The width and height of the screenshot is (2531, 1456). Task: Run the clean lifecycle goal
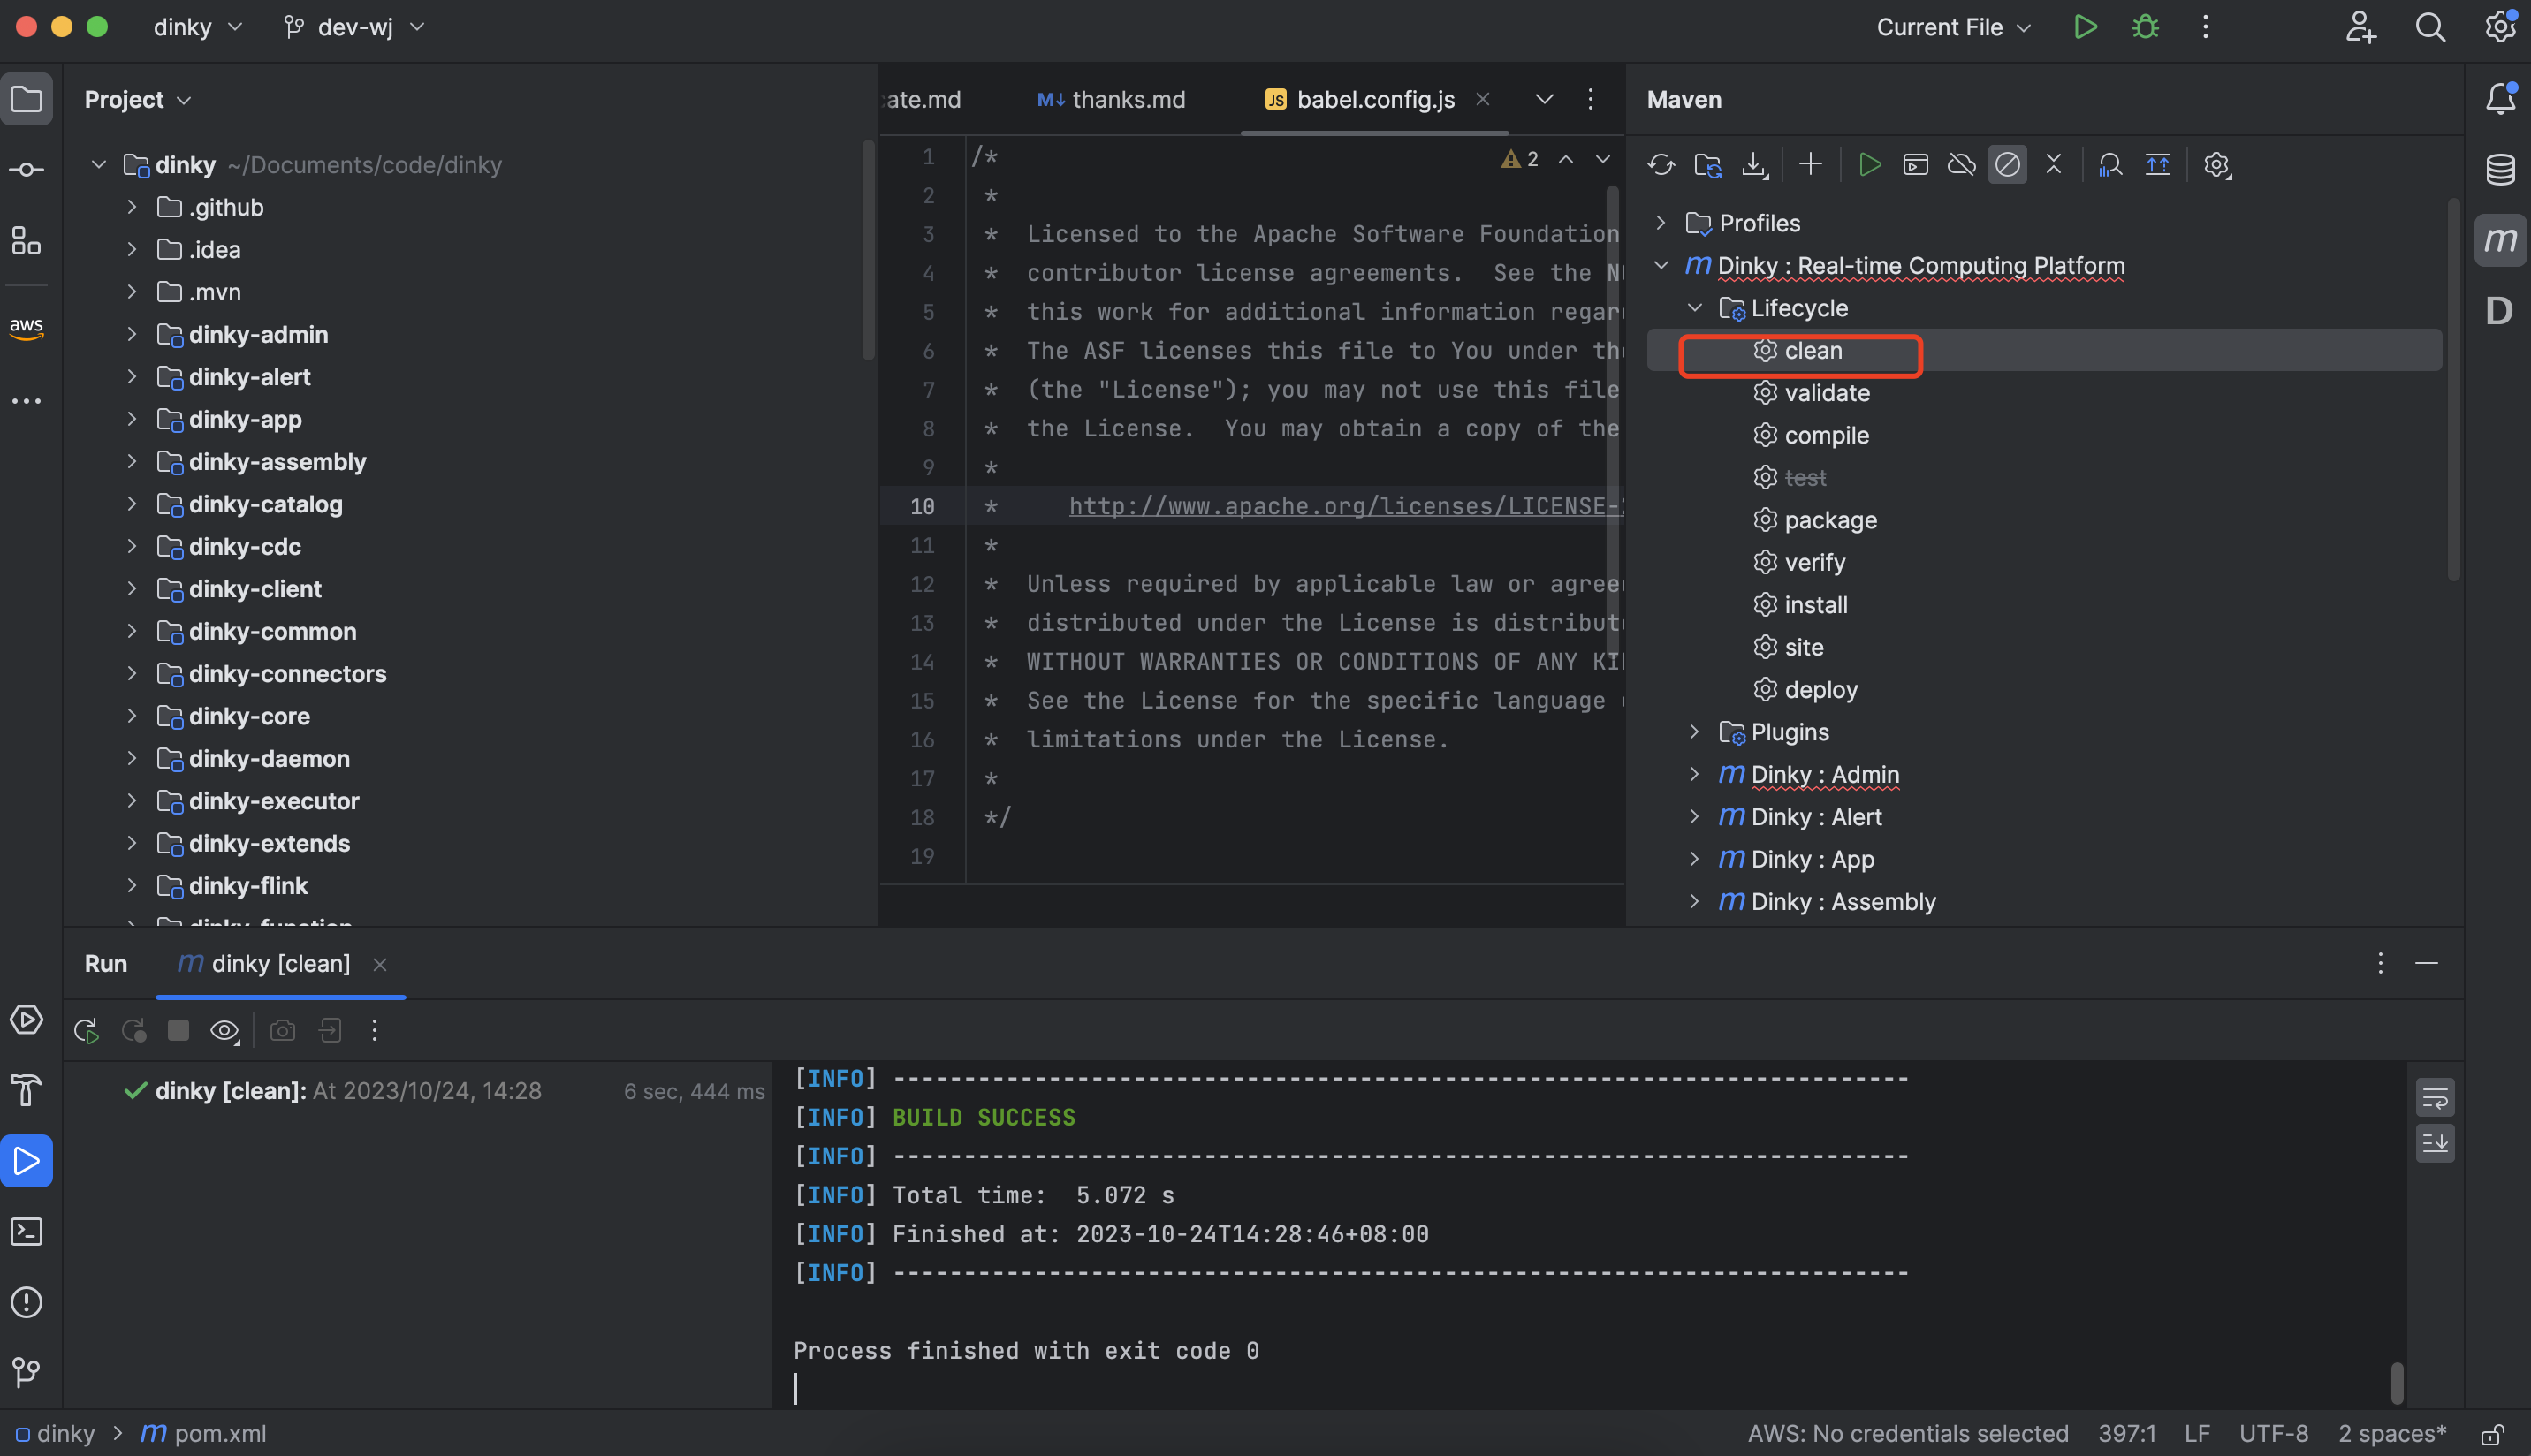1813,350
